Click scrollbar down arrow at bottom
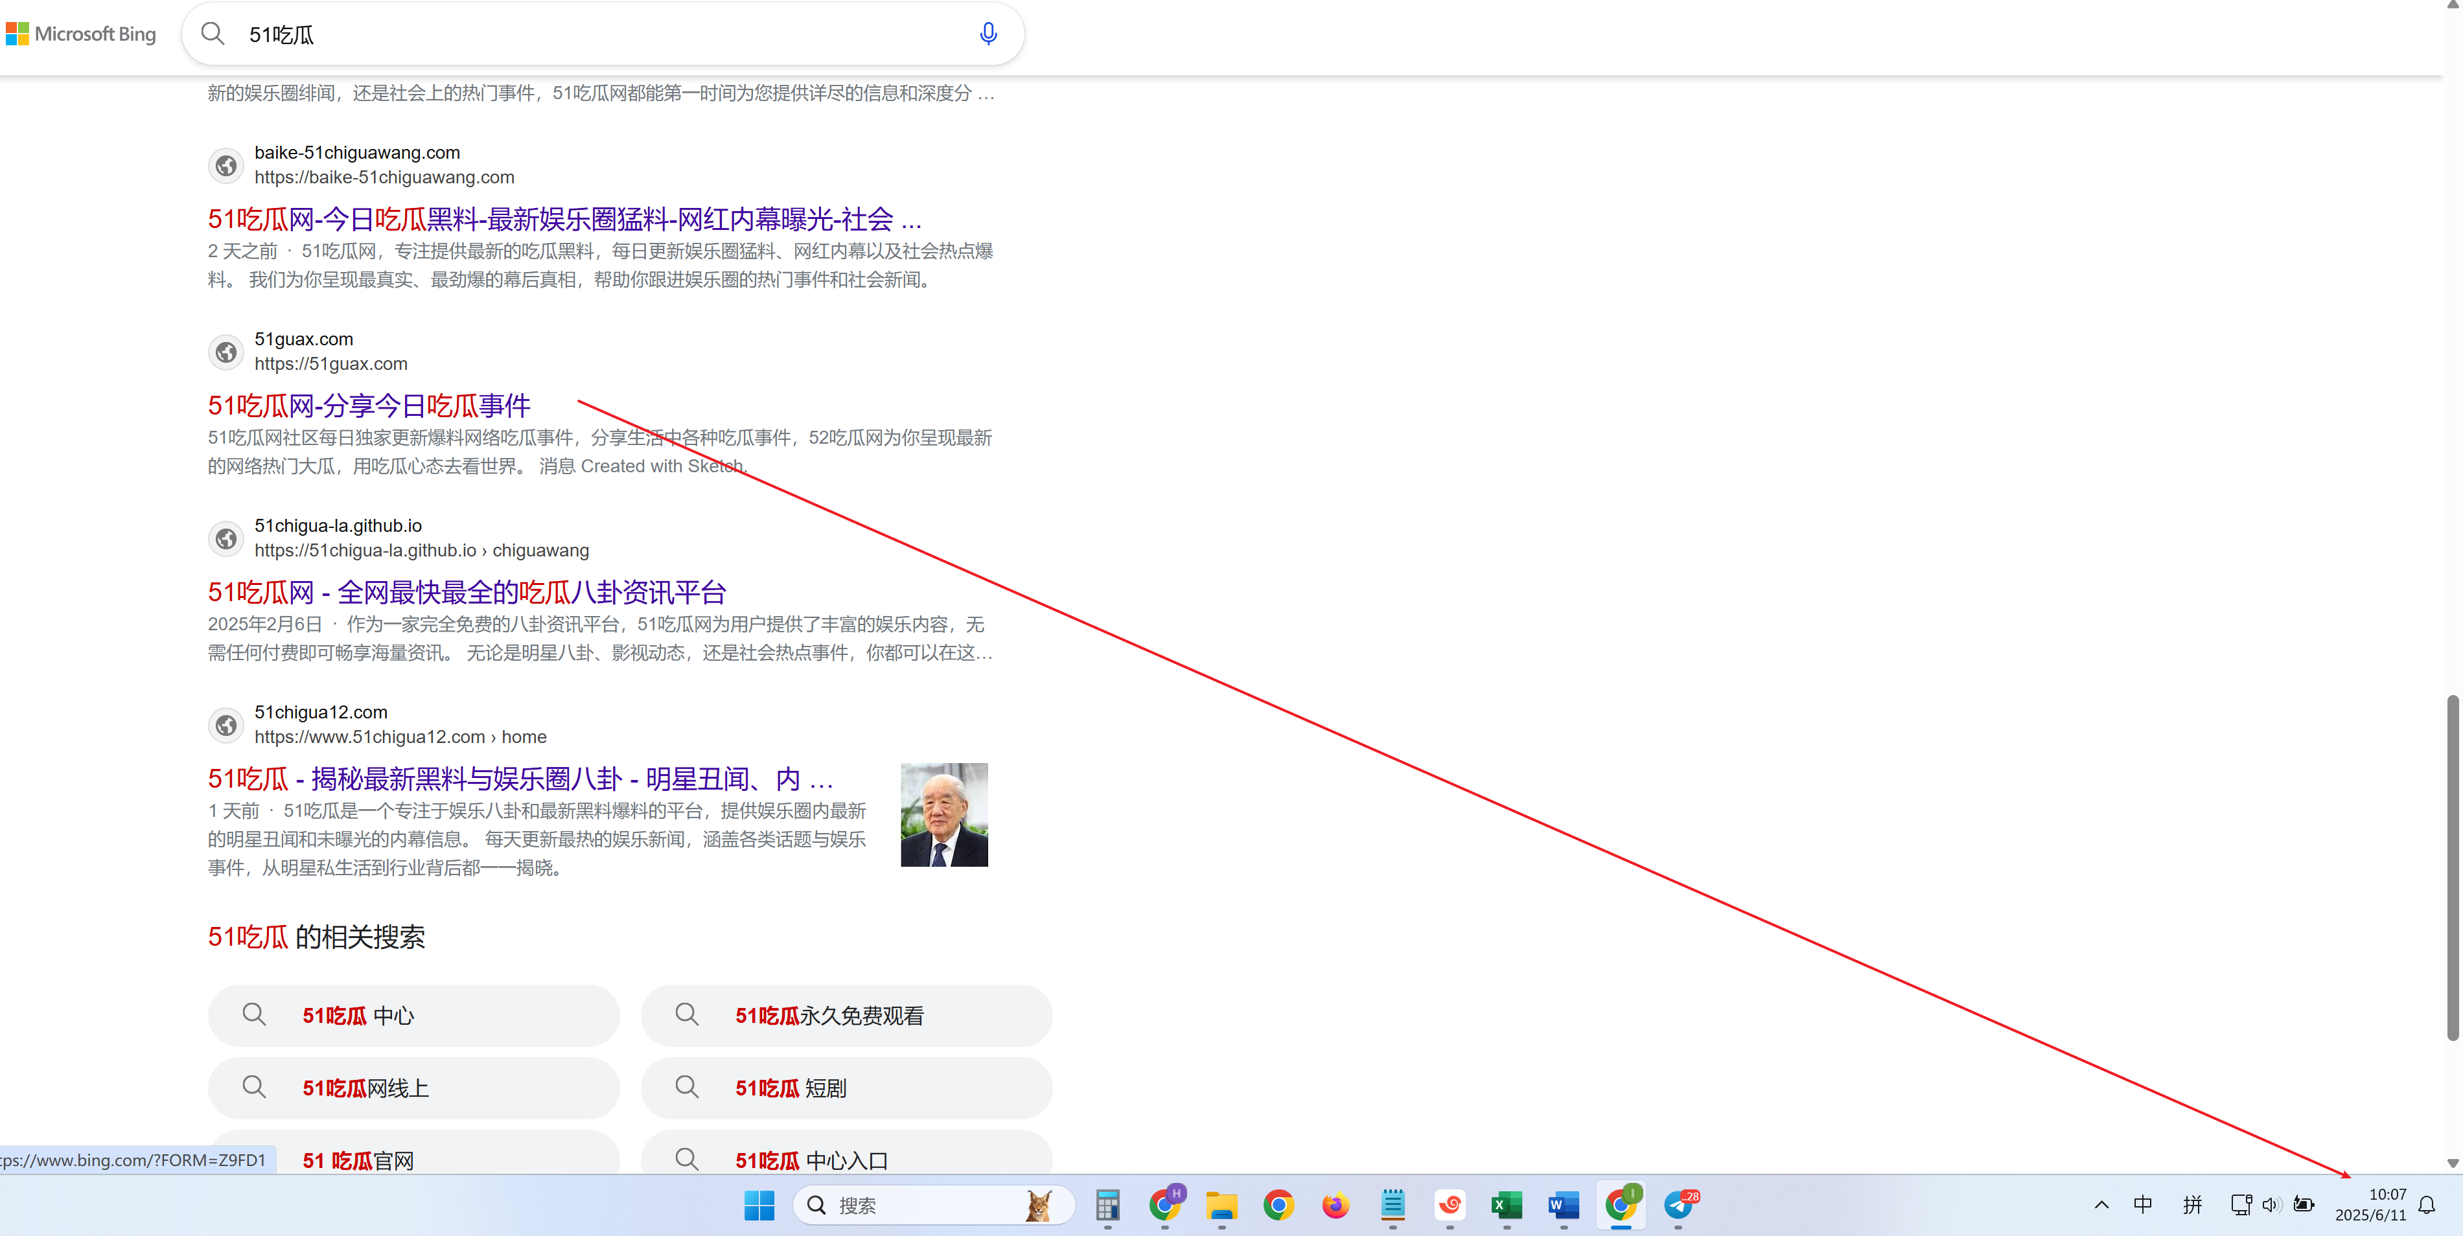 coord(2453,1163)
